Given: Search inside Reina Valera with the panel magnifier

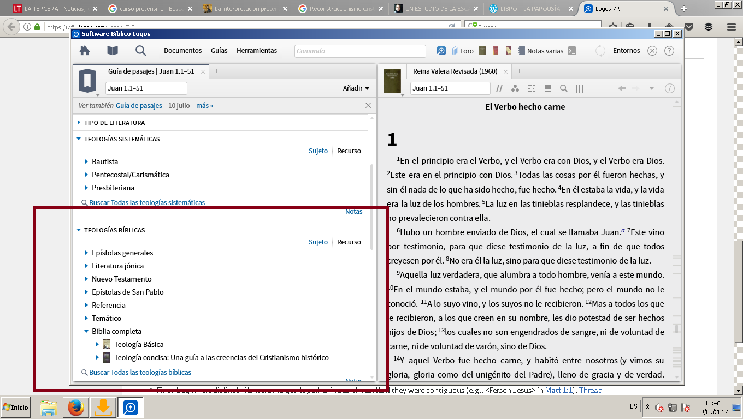Looking at the screenshot, I should coord(563,88).
